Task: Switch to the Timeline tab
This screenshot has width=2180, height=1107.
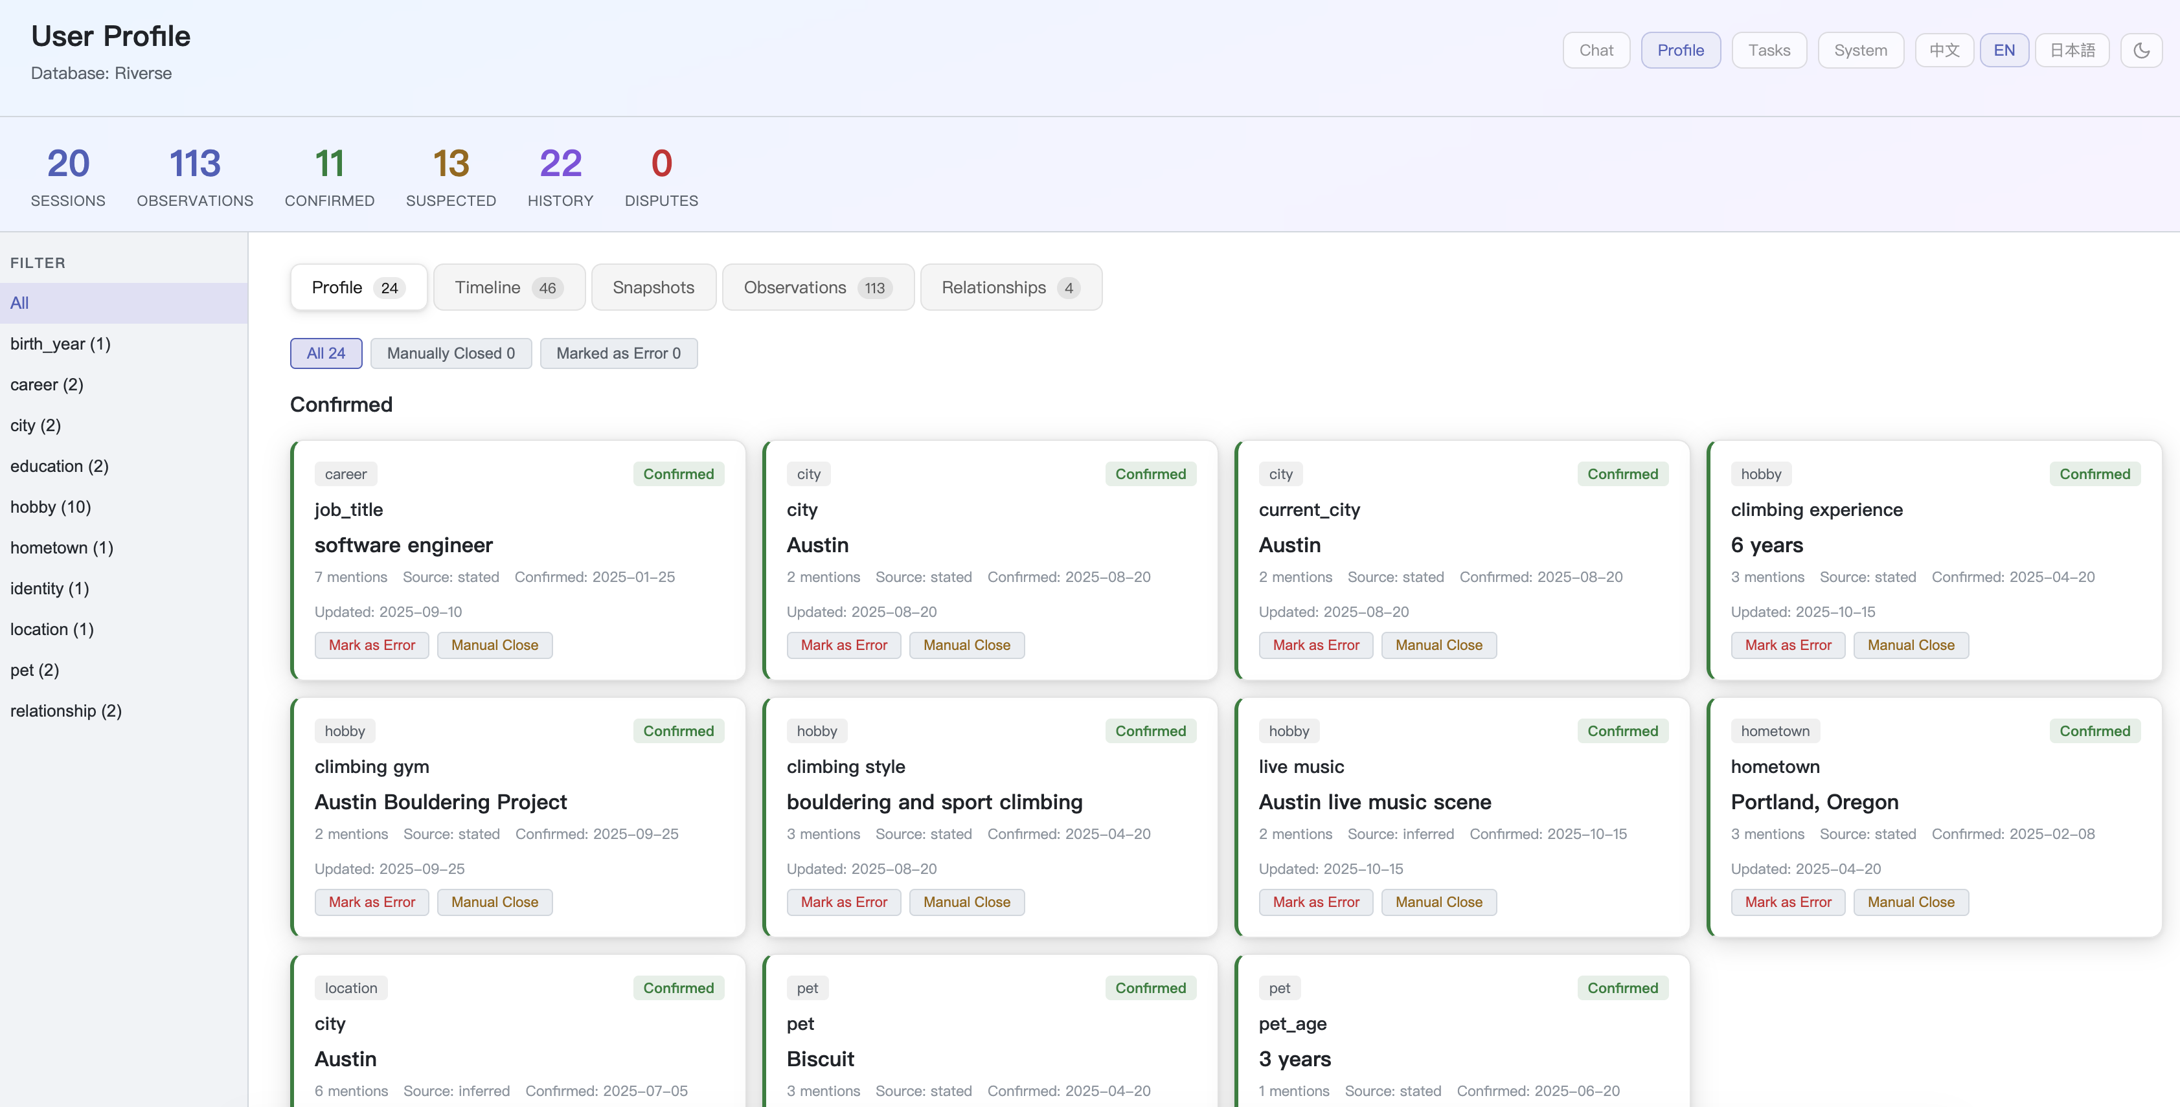Action: (508, 287)
